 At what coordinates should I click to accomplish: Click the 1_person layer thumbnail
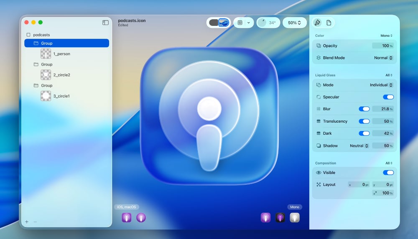pos(46,54)
